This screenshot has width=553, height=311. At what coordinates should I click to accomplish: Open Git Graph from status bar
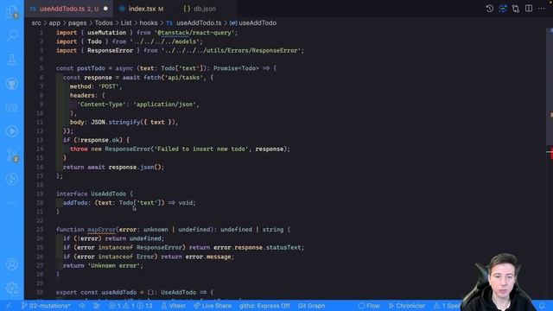click(x=311, y=306)
